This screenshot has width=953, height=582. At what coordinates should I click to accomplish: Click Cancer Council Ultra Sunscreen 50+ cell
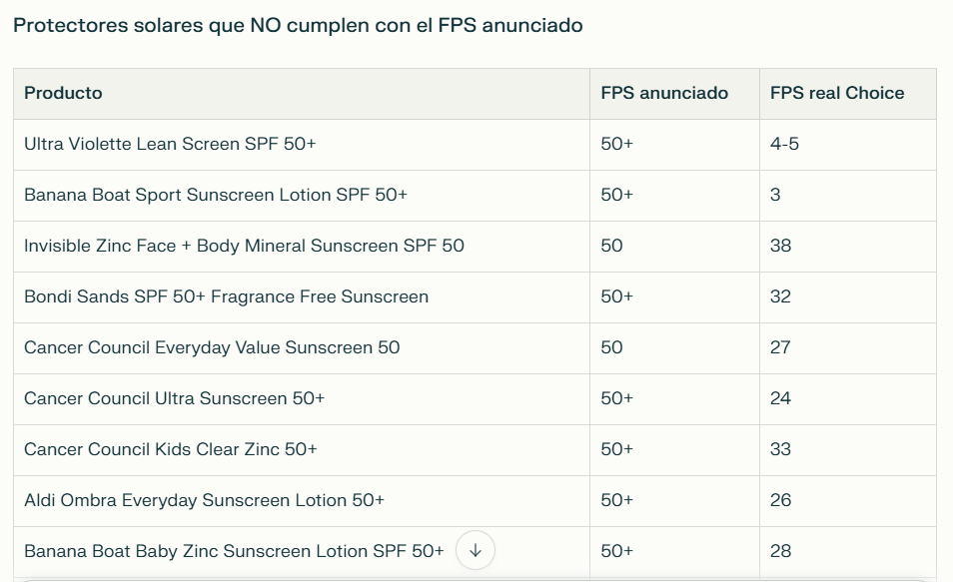[302, 399]
